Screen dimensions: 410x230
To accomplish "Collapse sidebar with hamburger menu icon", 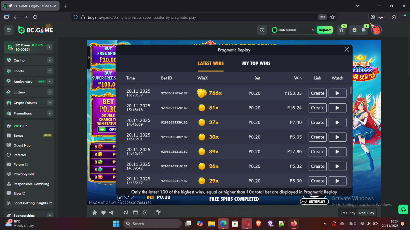I will [9, 30].
